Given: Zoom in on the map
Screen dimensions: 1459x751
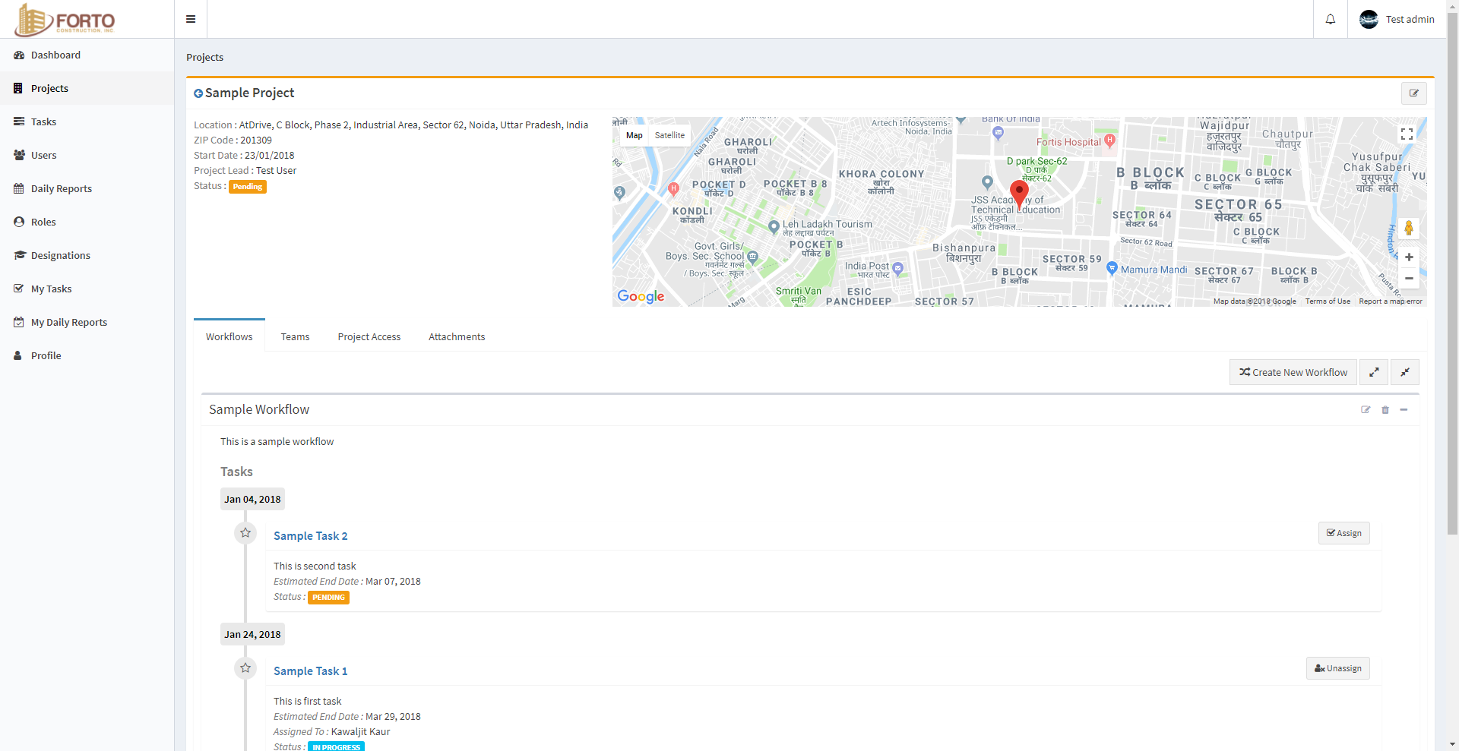Looking at the screenshot, I should (1409, 257).
